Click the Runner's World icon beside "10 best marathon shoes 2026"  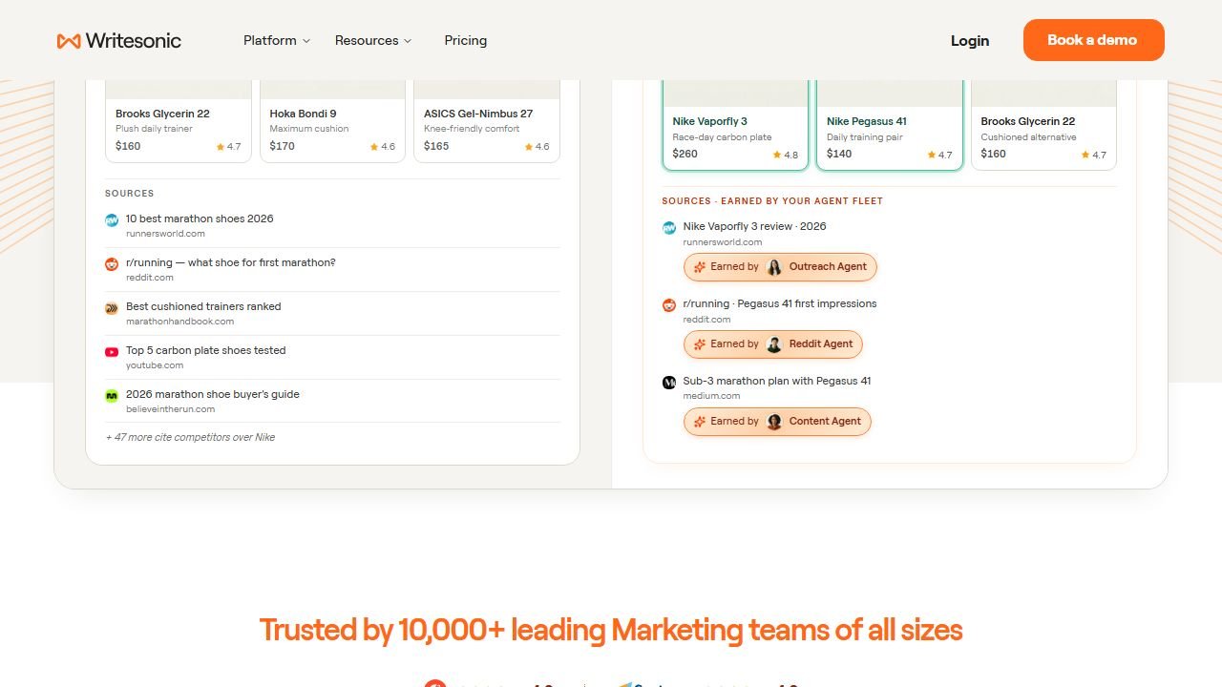112,220
